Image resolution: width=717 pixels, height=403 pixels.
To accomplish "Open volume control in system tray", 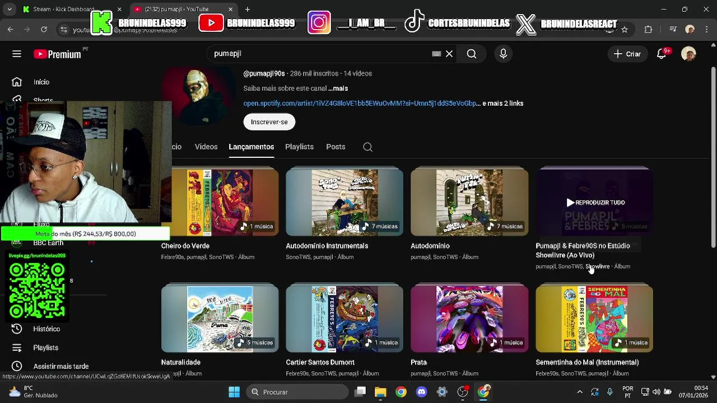I will pyautogui.click(x=656, y=392).
